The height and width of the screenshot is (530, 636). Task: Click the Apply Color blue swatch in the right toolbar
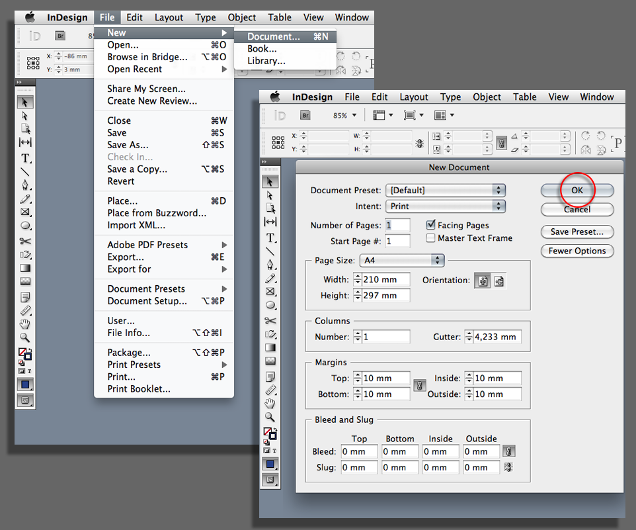[270, 463]
